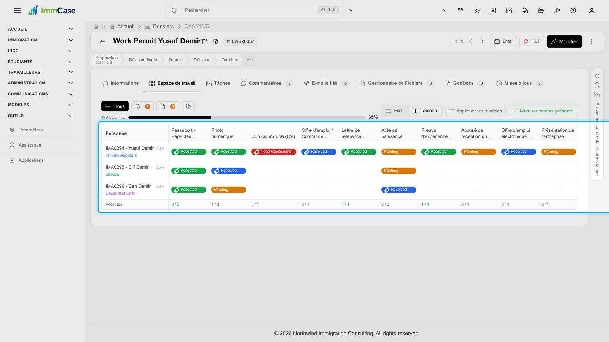Filter by notifications bell with 4 badge
Viewport: 609px width, 342px height.
[x=142, y=106]
